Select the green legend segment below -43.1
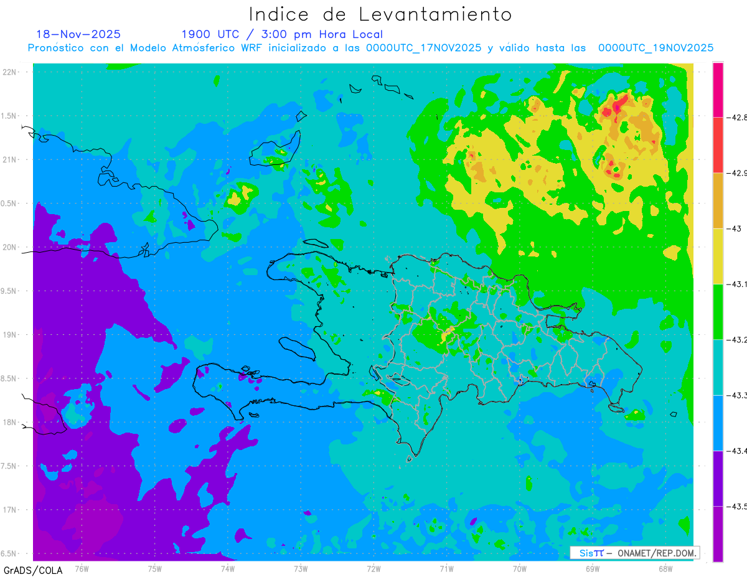747x577 pixels. [718, 311]
